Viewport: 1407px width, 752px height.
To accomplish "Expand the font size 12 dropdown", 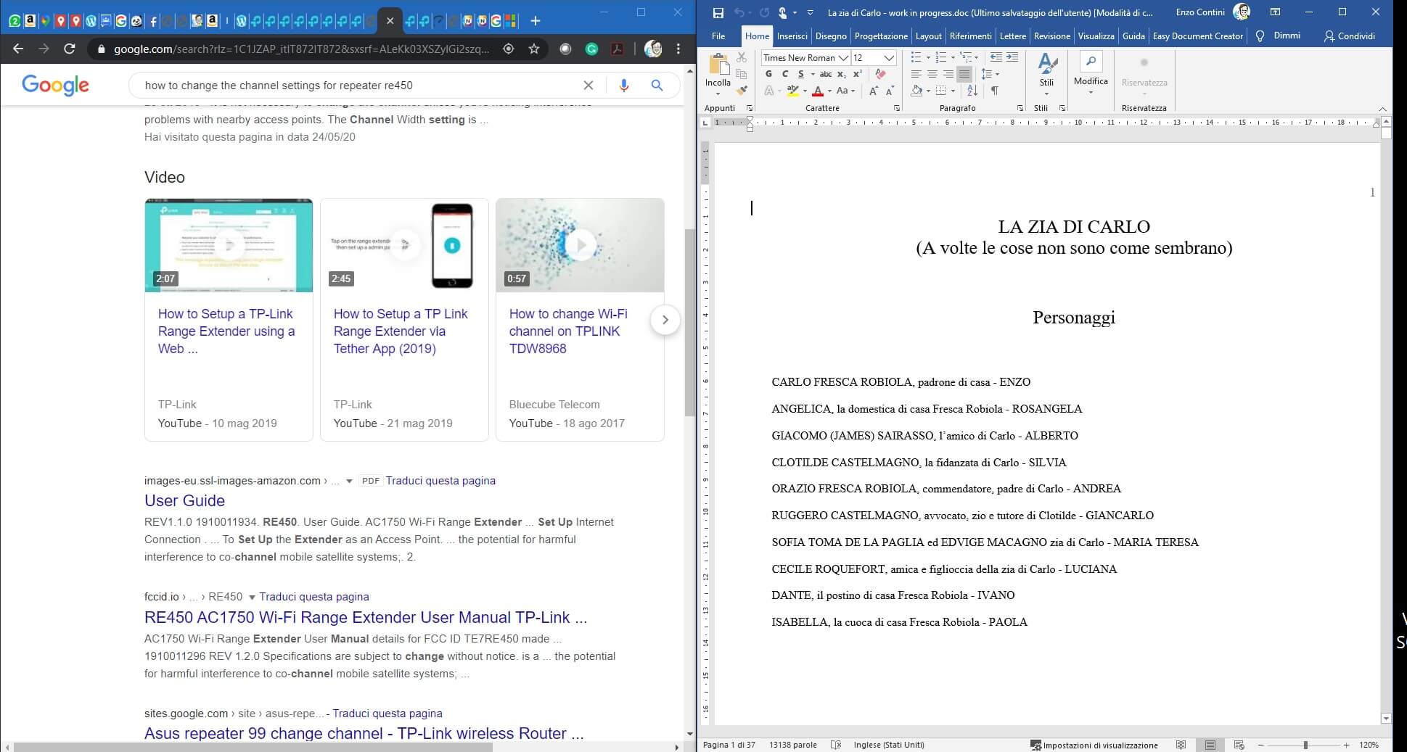I will click(x=889, y=57).
